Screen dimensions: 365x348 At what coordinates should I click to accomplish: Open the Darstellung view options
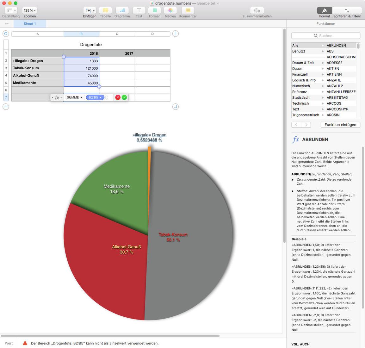(x=11, y=10)
